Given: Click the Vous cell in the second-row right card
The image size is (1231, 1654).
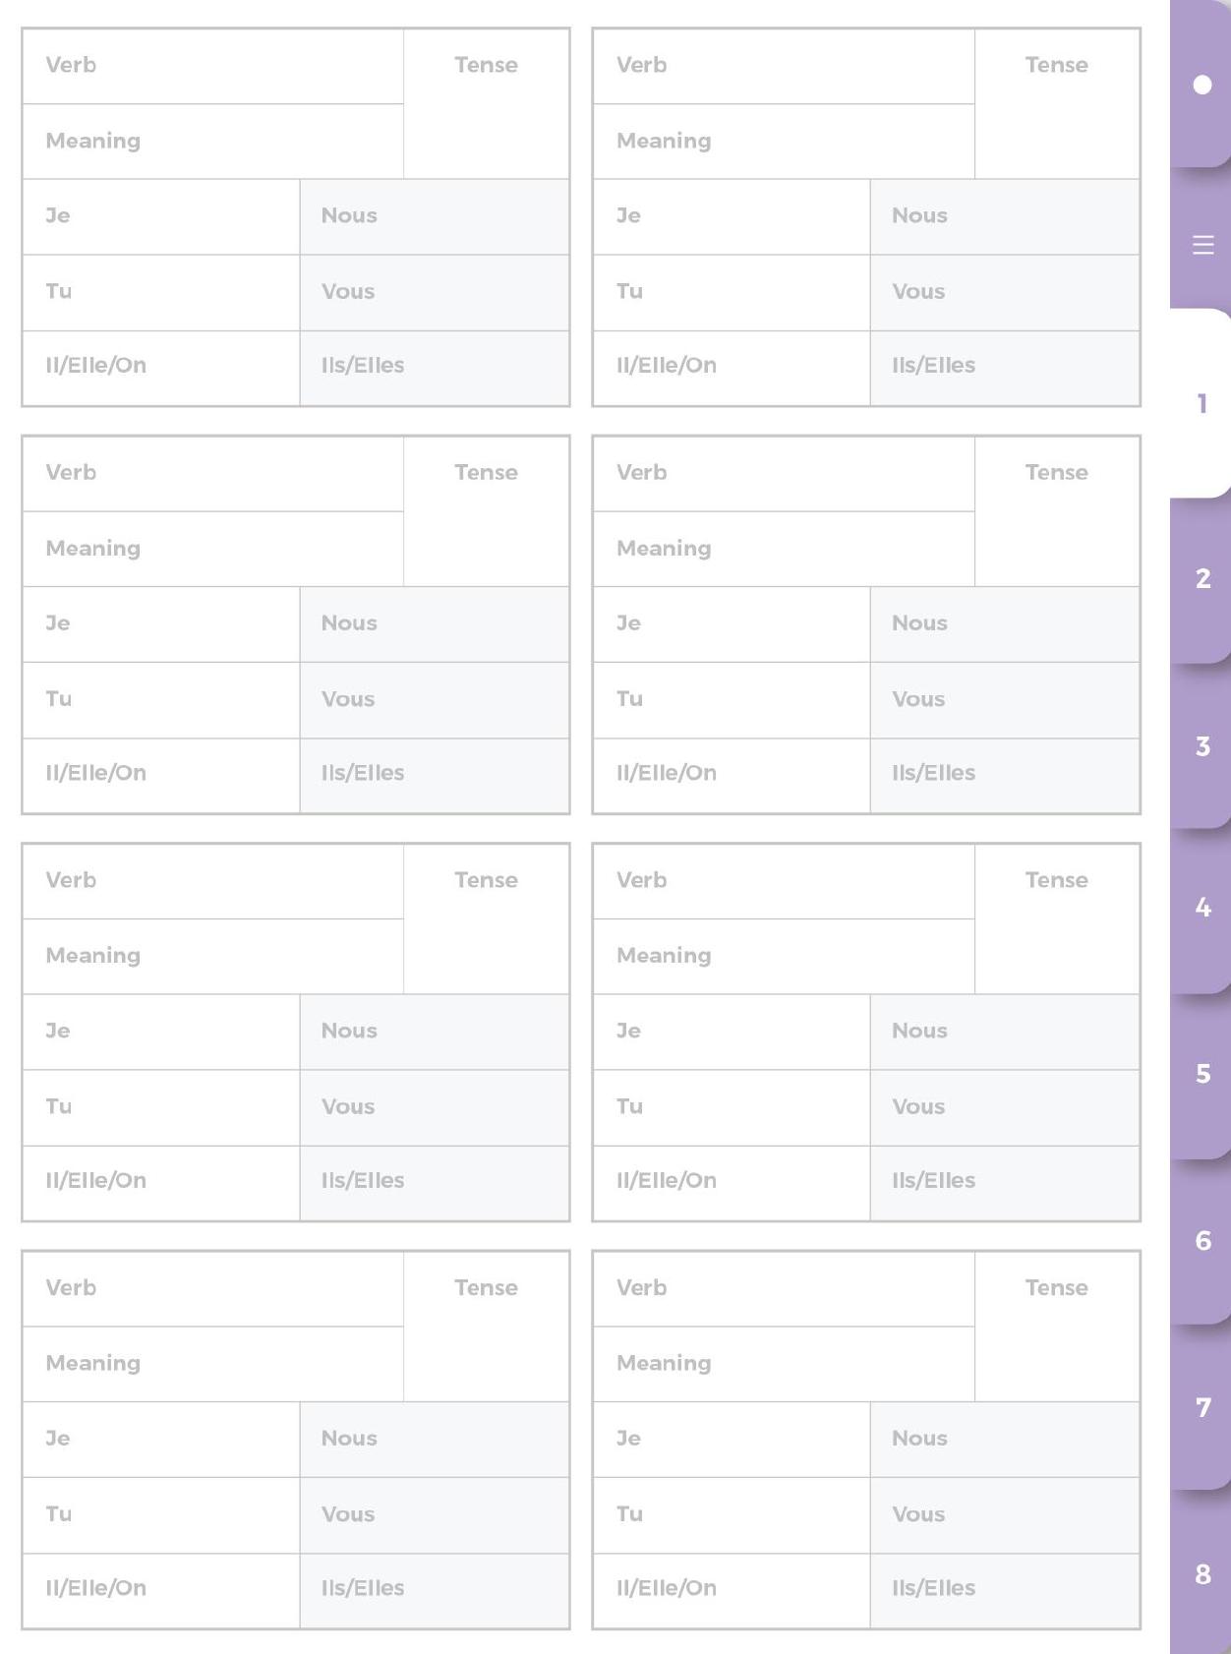Looking at the screenshot, I should 1005,700.
